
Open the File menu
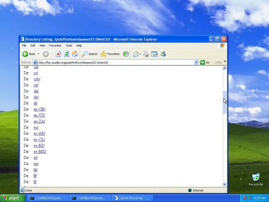pyautogui.click(x=24, y=46)
